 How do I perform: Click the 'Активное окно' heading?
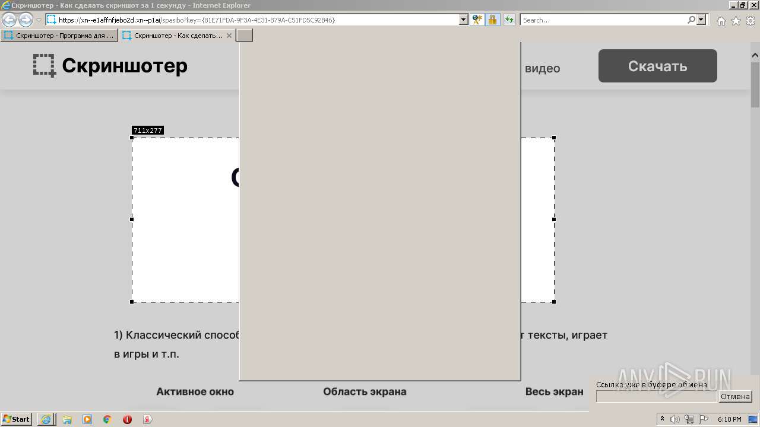pyautogui.click(x=195, y=391)
